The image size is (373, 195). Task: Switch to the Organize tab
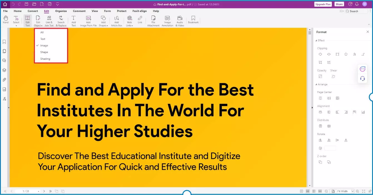pyautogui.click(x=61, y=11)
